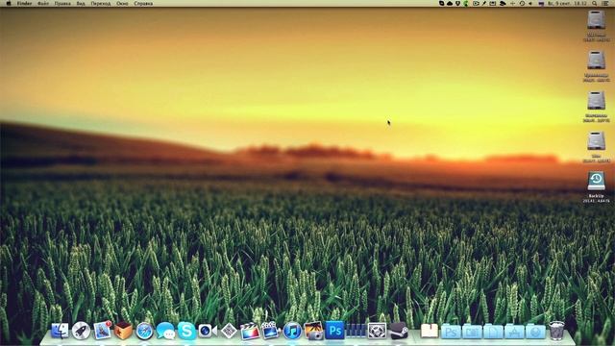Open the beige book stack in Dock
The width and height of the screenshot is (615, 346).
pos(430,331)
